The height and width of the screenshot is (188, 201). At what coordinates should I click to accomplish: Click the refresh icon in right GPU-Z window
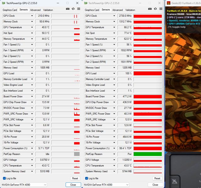[155, 9]
